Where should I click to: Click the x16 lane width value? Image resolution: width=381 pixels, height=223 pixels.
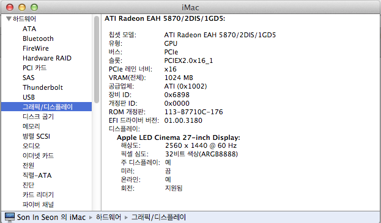pos(171,69)
